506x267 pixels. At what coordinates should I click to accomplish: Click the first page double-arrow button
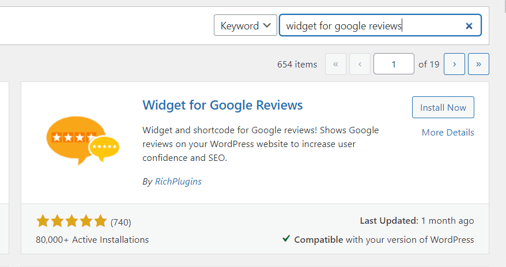tap(336, 64)
